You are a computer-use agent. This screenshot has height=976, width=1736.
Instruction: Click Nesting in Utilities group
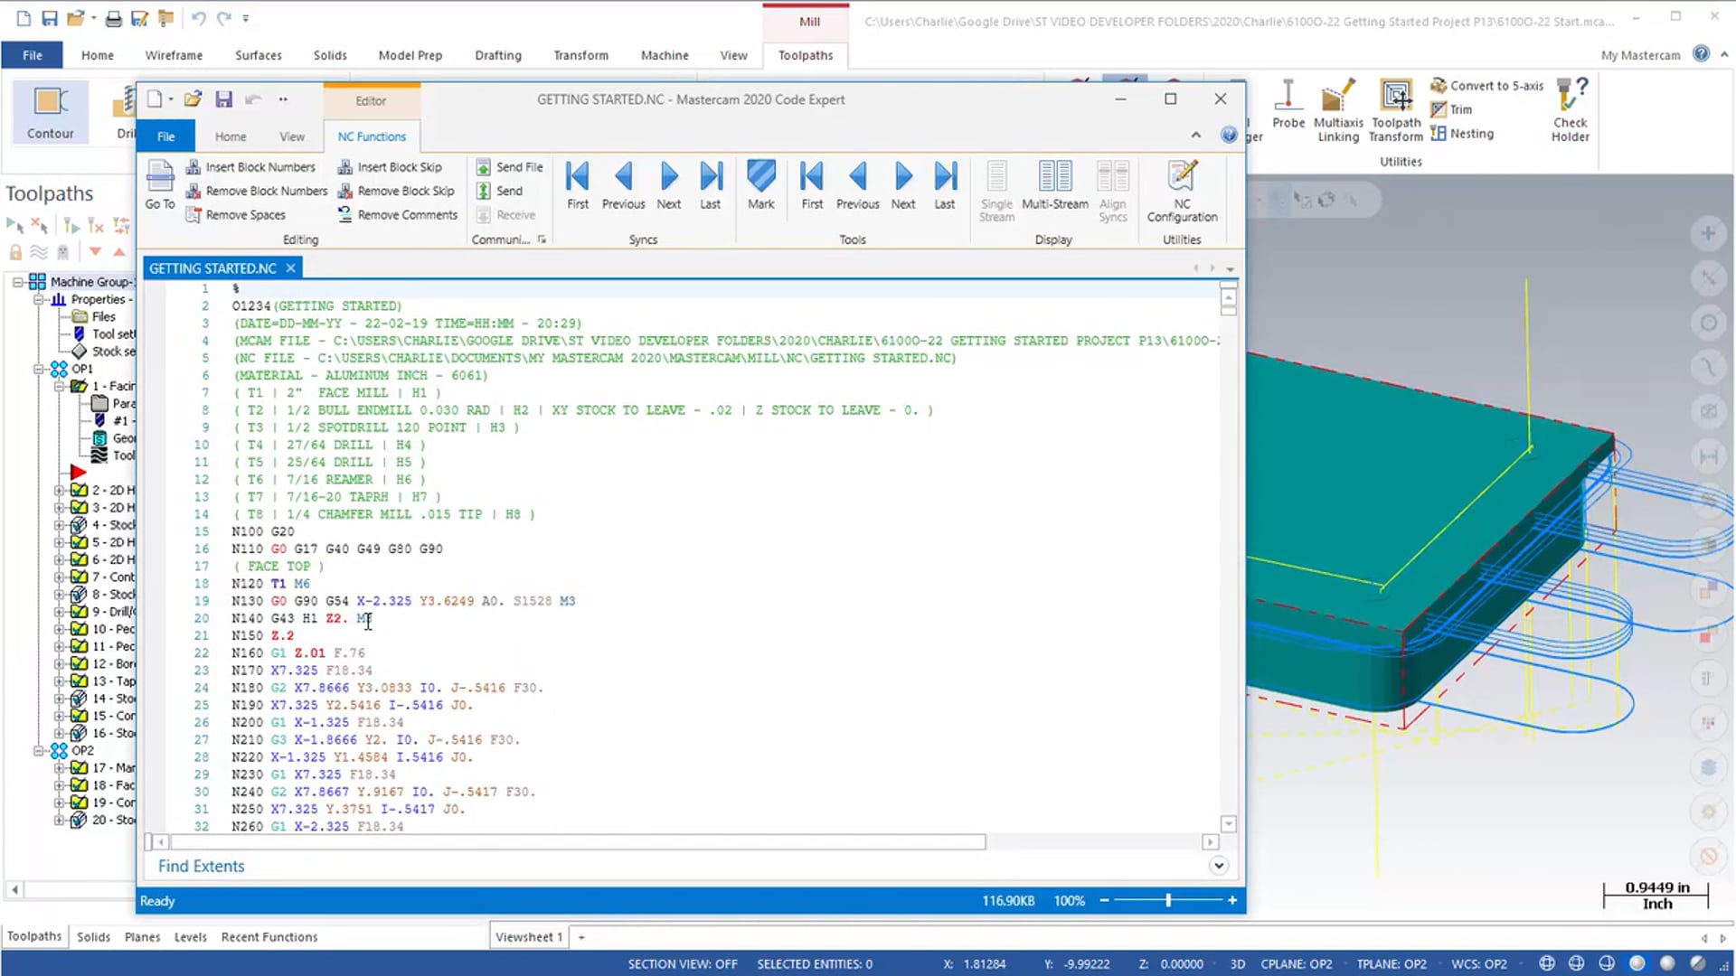tap(1462, 134)
